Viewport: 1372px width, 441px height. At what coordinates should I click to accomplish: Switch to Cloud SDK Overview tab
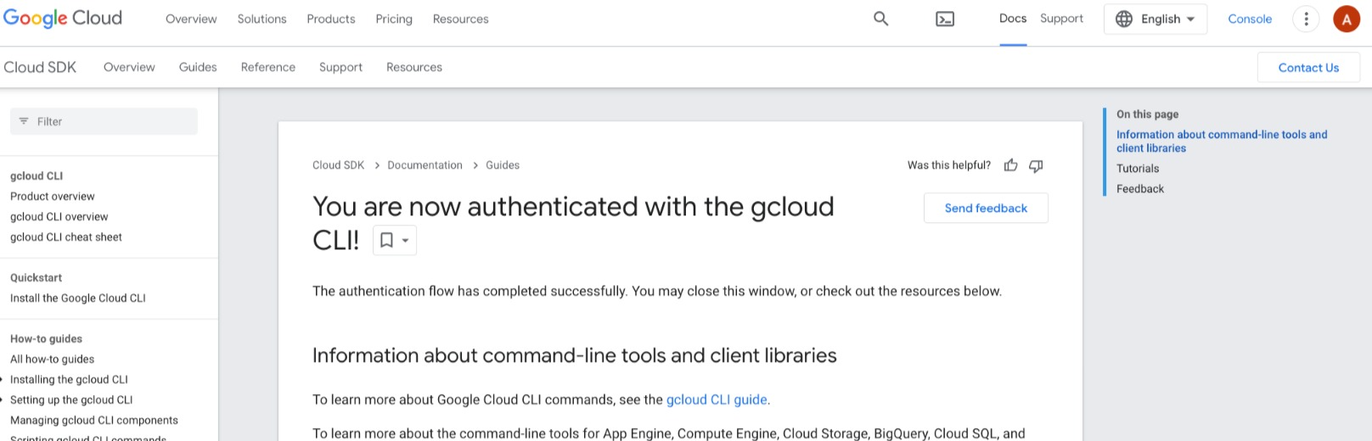click(x=129, y=67)
